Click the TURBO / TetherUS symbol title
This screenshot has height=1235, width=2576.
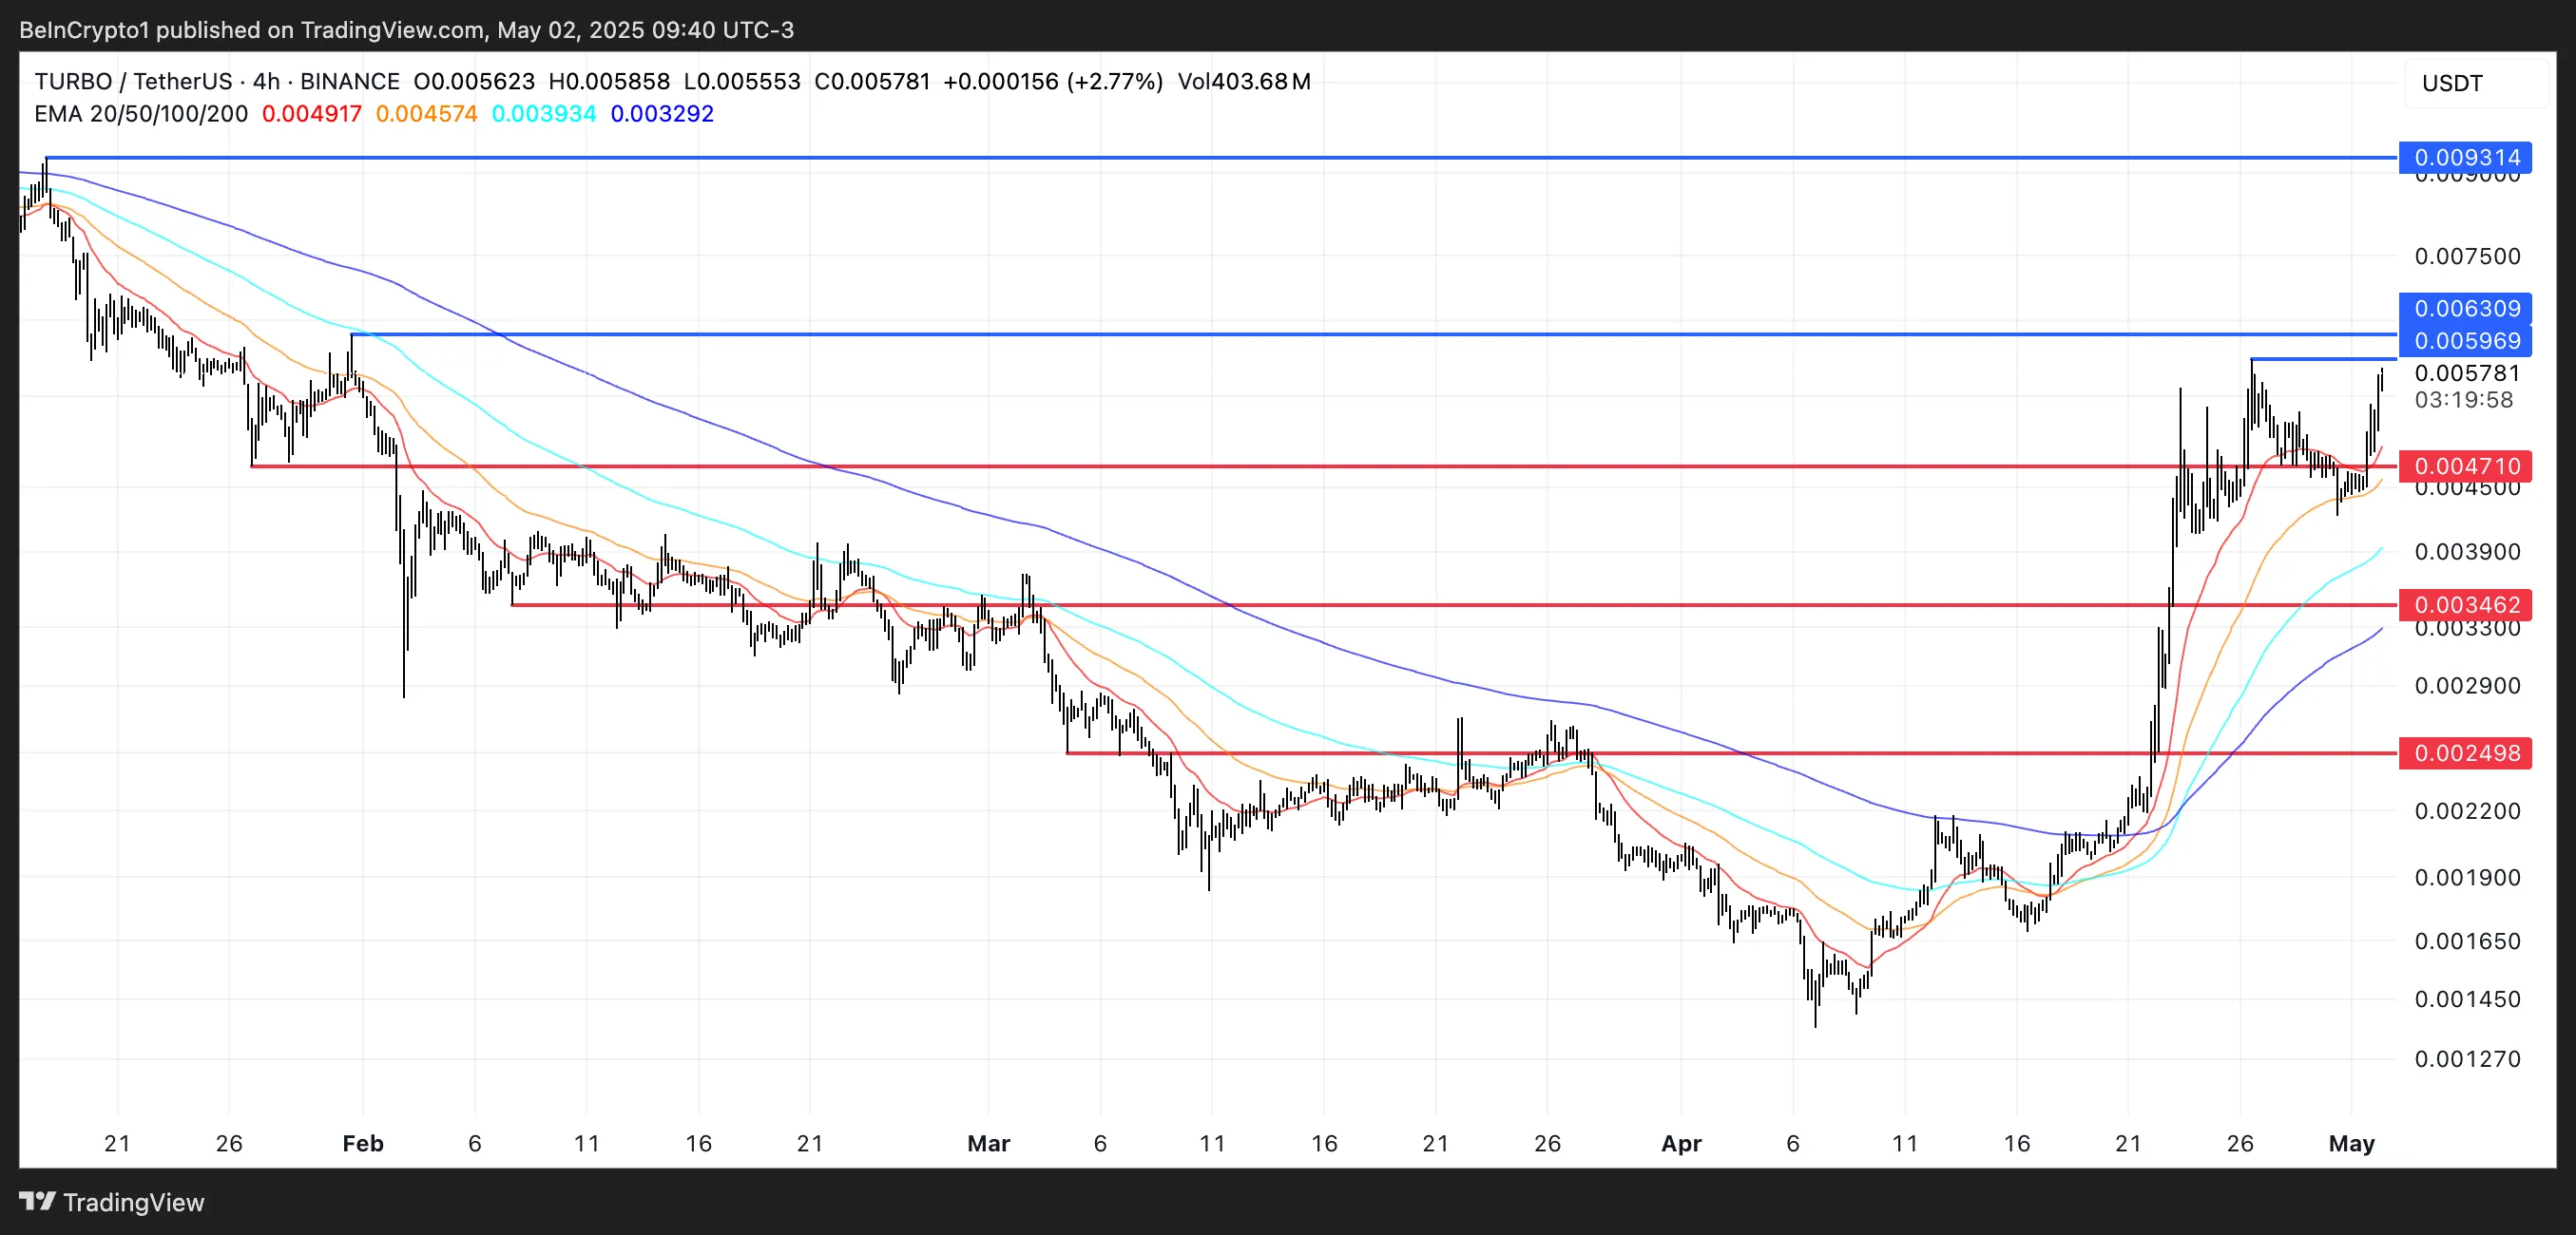[x=133, y=81]
